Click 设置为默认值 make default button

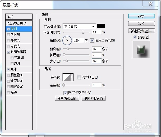pos(67,98)
